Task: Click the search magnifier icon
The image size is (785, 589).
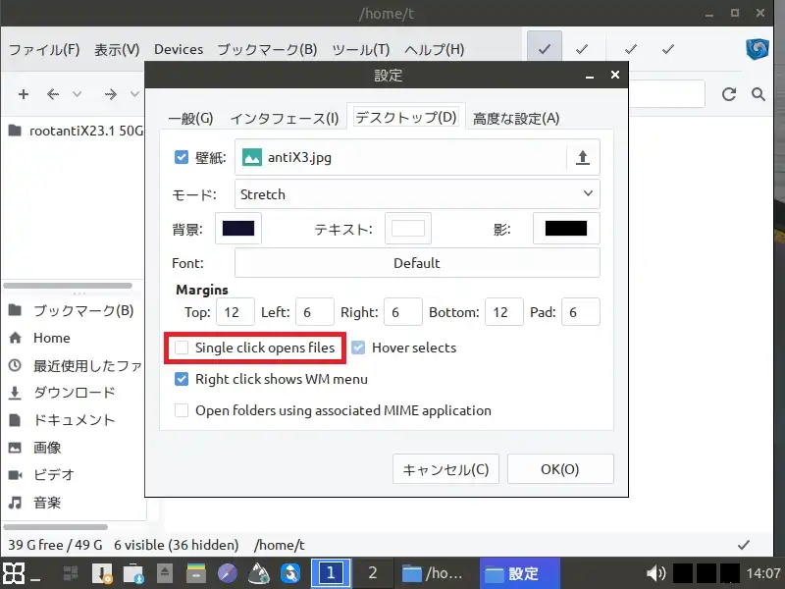Action: point(758,94)
